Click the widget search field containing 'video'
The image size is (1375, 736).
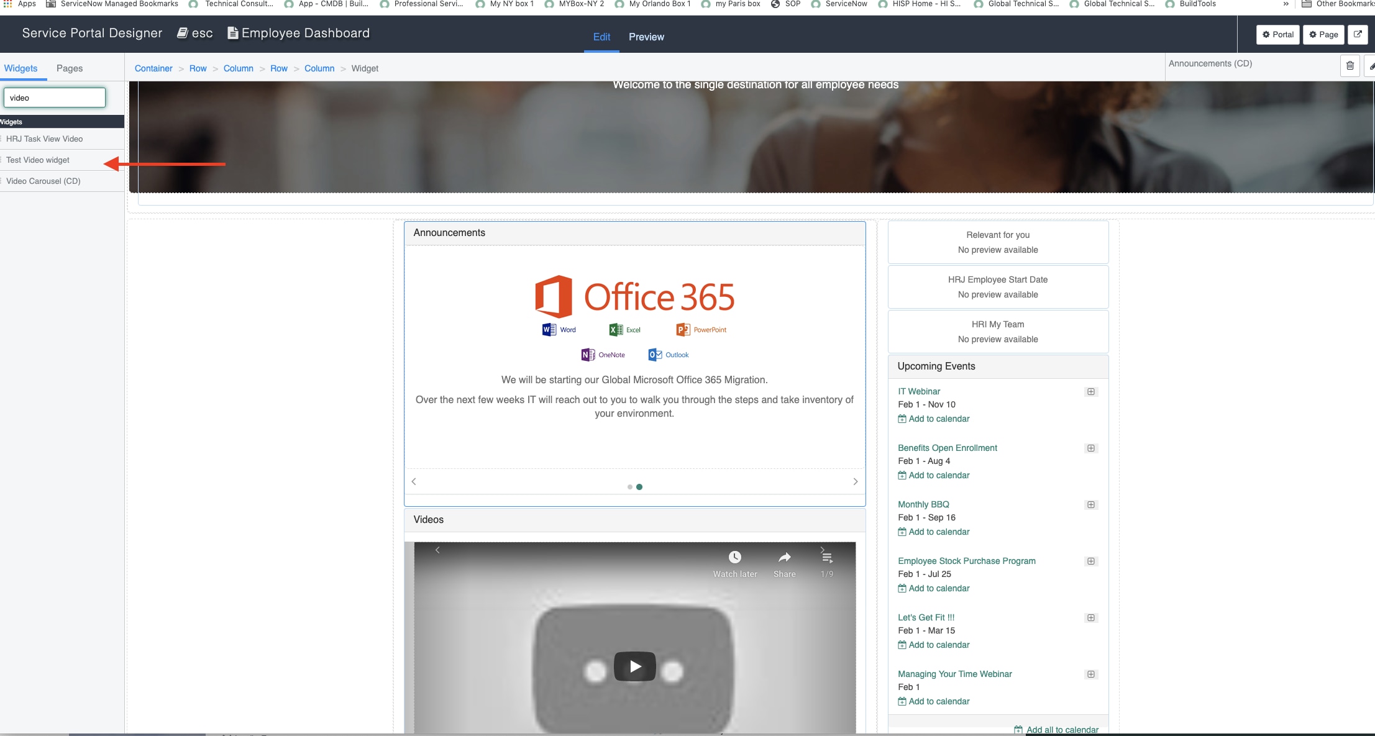click(x=55, y=97)
